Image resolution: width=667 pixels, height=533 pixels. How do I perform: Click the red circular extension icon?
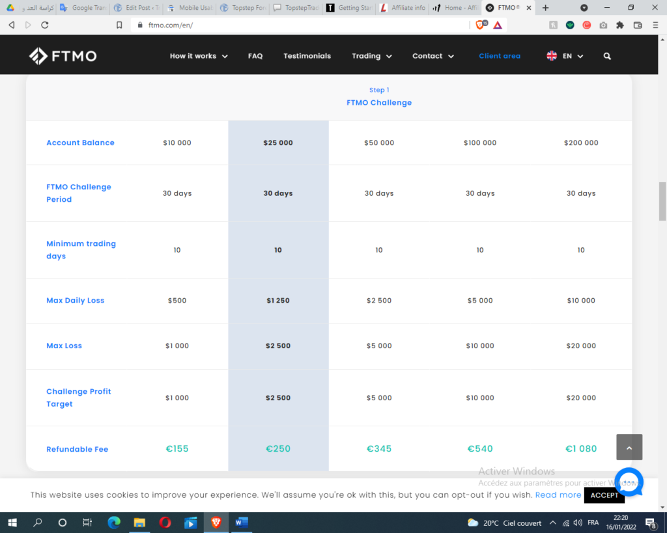tap(587, 25)
